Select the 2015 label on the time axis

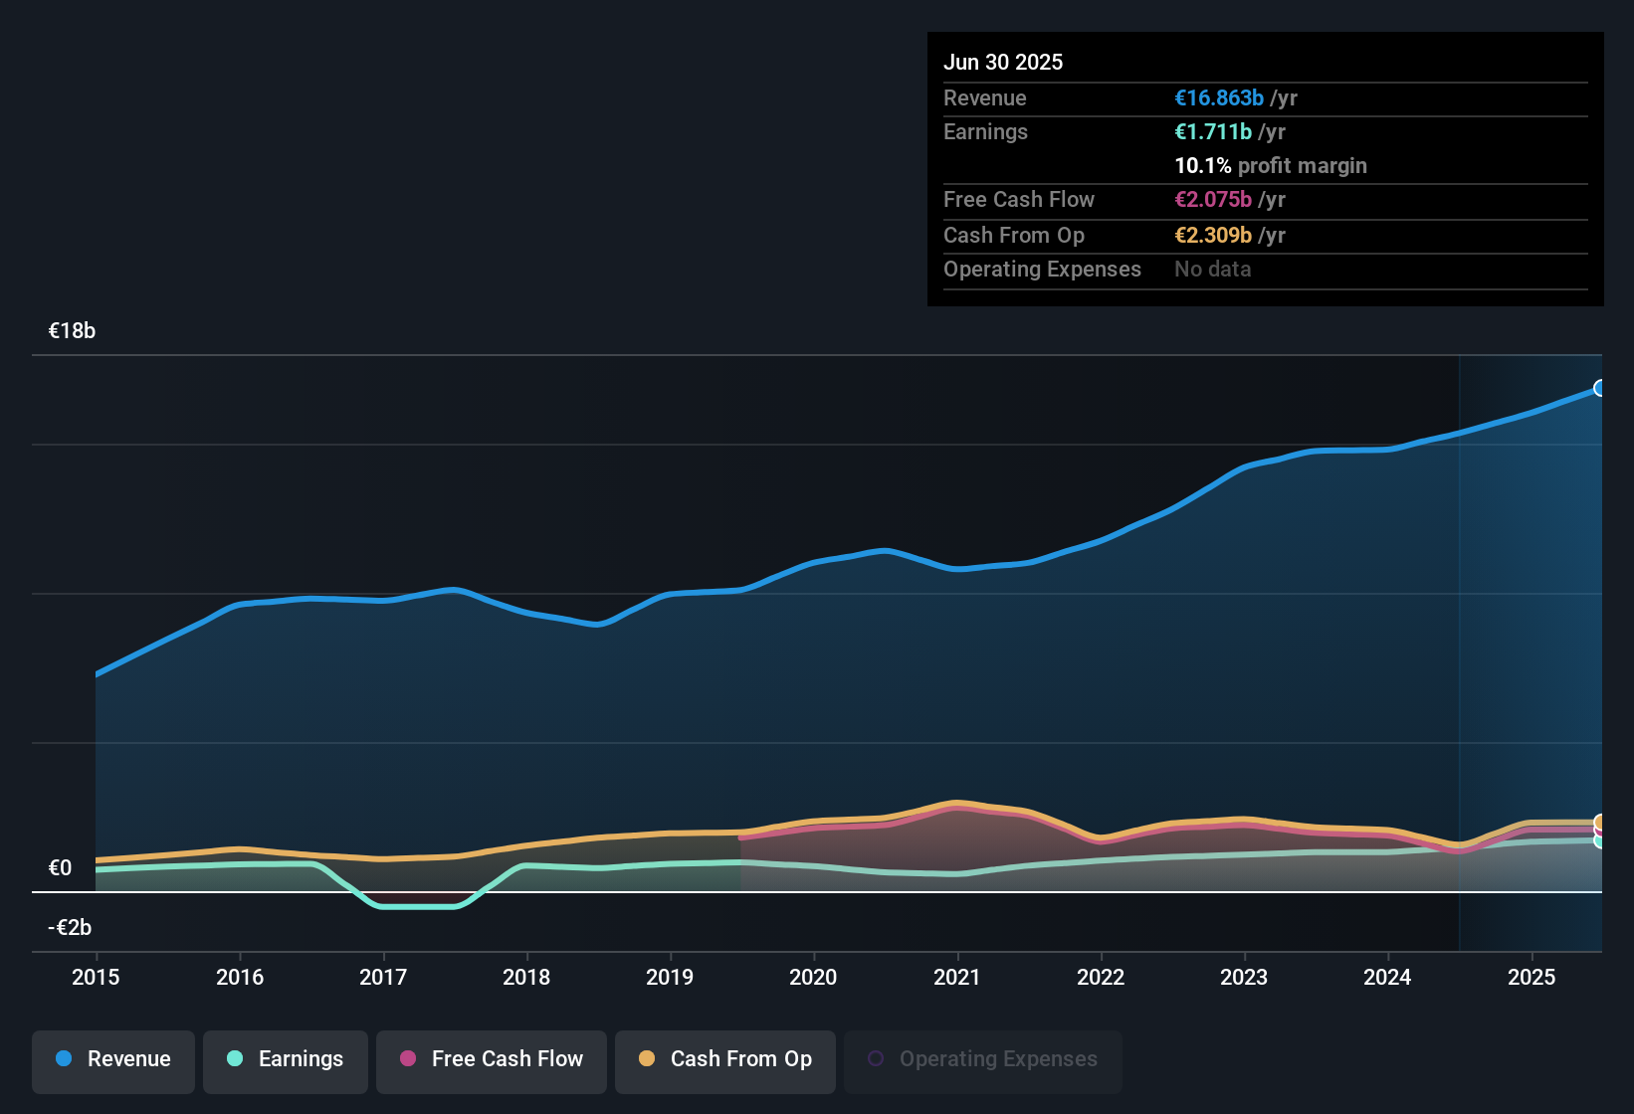click(x=96, y=977)
